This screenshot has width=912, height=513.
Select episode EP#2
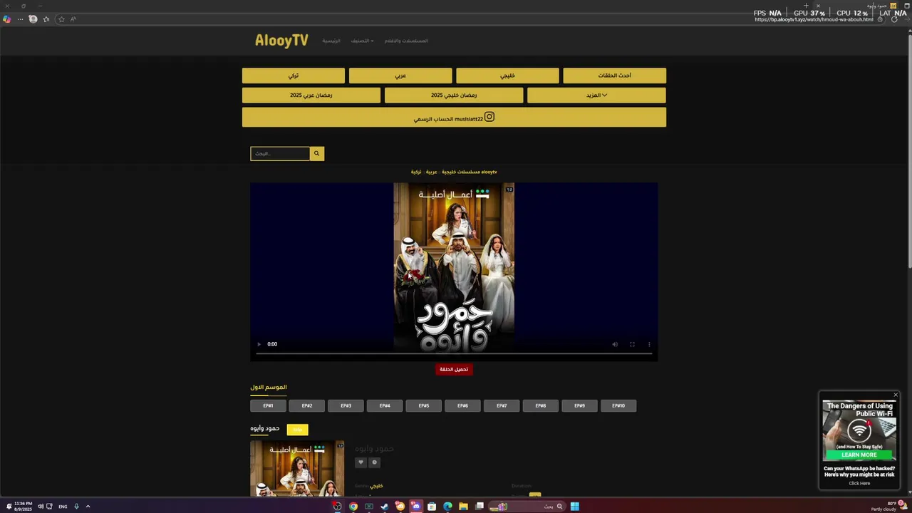click(x=307, y=405)
